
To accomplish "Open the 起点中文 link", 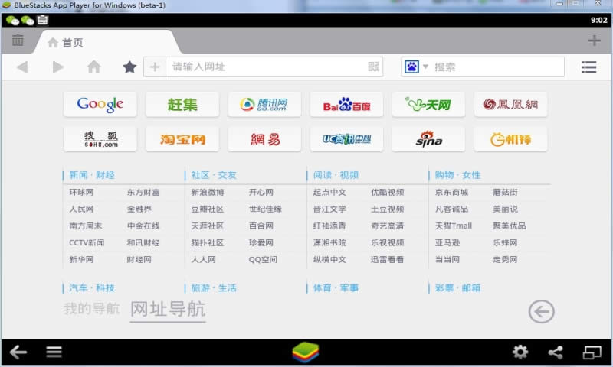I will [x=329, y=192].
